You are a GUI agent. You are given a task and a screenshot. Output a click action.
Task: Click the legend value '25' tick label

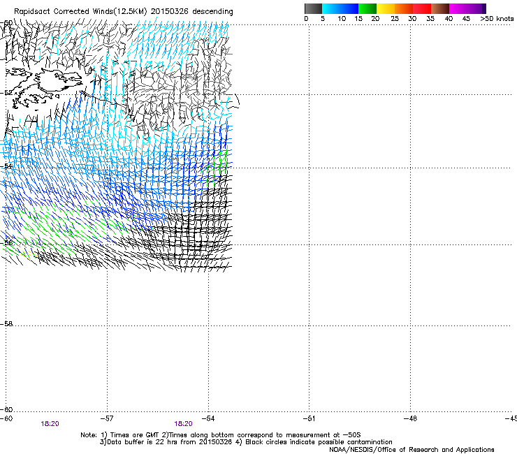click(394, 19)
